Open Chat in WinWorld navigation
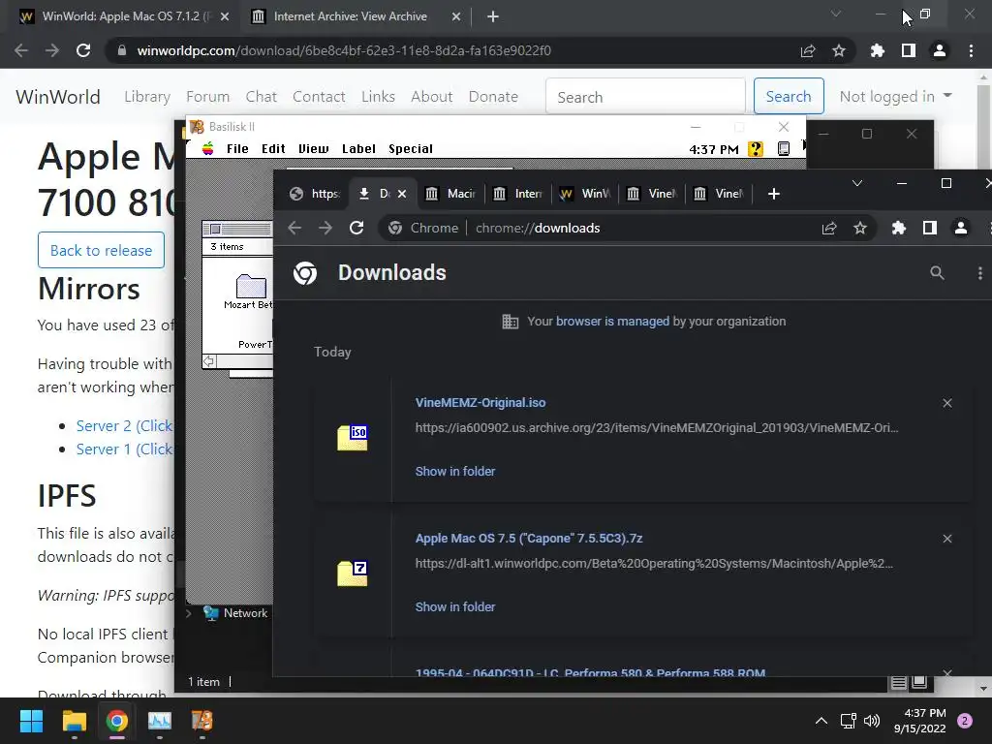Image resolution: width=992 pixels, height=744 pixels. click(262, 97)
